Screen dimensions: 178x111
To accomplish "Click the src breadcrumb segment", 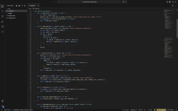I will pyautogui.click(x=30, y=9).
